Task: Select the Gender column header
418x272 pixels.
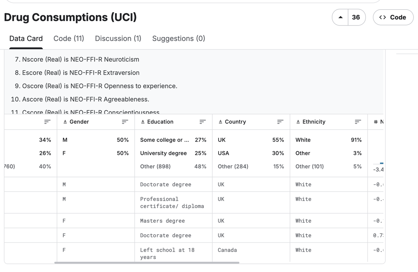Action: [x=79, y=122]
